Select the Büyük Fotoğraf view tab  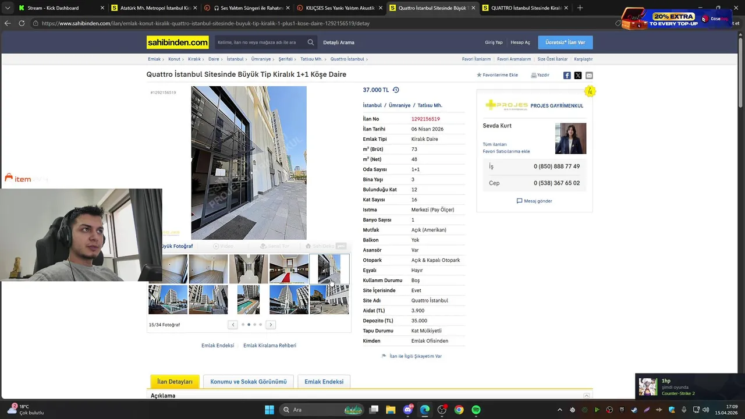click(x=176, y=246)
